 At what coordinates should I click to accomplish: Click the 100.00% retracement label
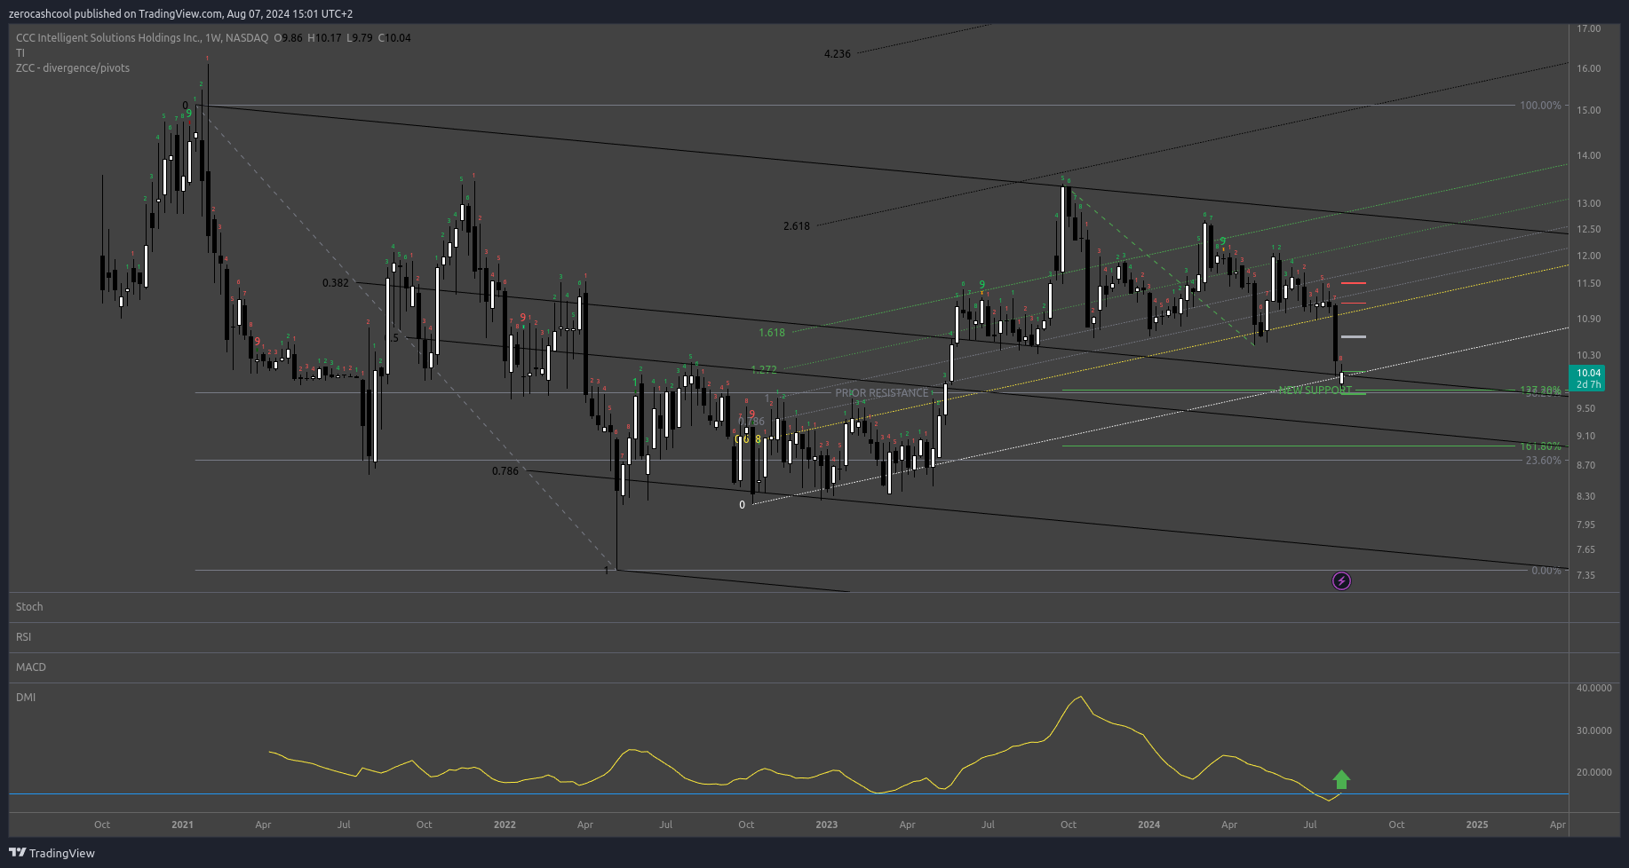1540,106
